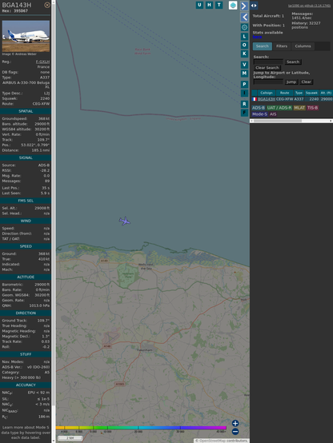Open the map layer selector icon
The width and height of the screenshot is (333, 443).
pyautogui.click(x=233, y=6)
